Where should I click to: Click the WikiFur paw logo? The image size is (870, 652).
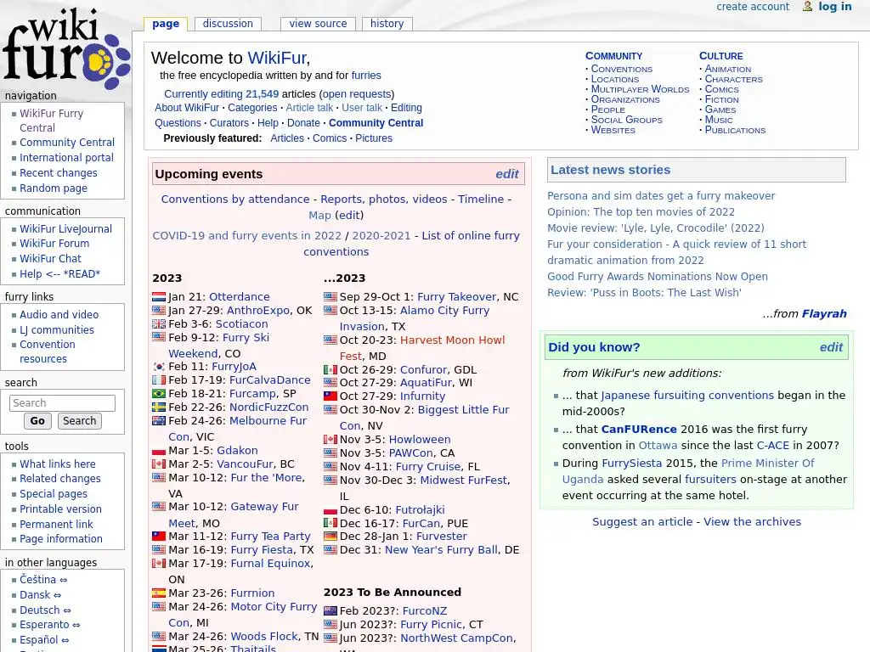tap(65, 48)
